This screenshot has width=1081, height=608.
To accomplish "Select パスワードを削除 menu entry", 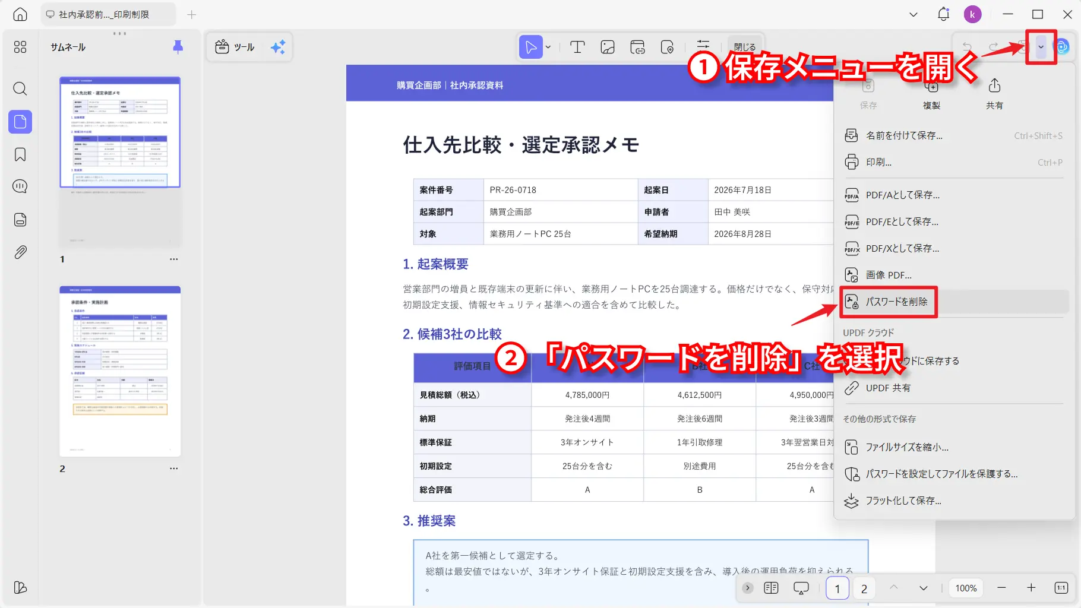I will [x=953, y=302].
